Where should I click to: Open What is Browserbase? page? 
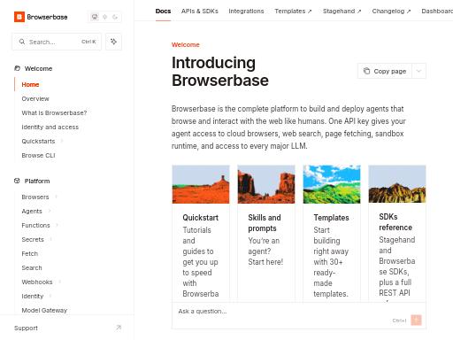tap(54, 113)
